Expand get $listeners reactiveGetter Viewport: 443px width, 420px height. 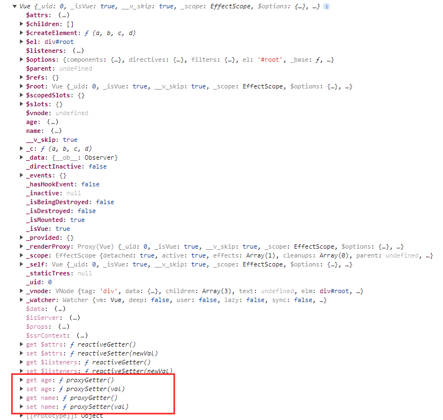pos(21,362)
